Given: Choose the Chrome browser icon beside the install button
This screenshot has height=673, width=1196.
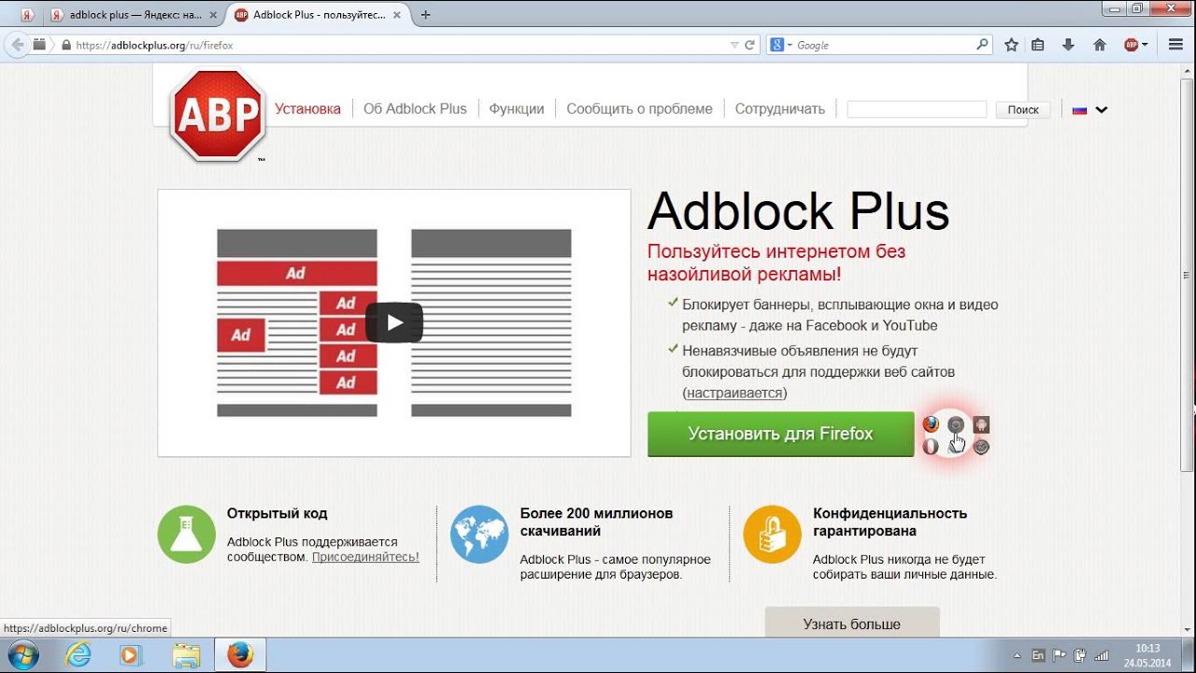Looking at the screenshot, I should tap(956, 424).
